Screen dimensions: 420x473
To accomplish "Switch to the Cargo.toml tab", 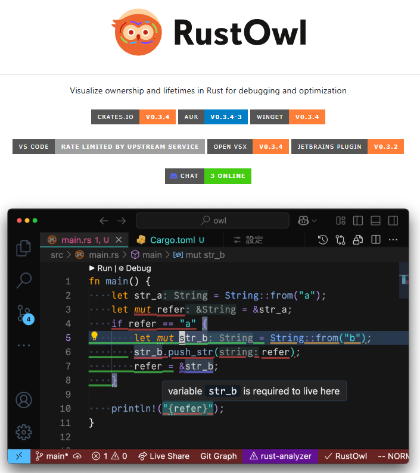I will 170,240.
